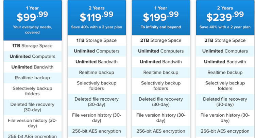This screenshot has width=255, height=138.
Task: Click 2TB Storage Space in $239.99 plan
Action: click(x=225, y=40)
